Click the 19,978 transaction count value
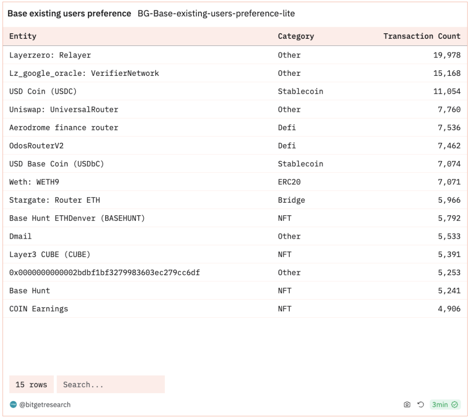 tap(447, 55)
